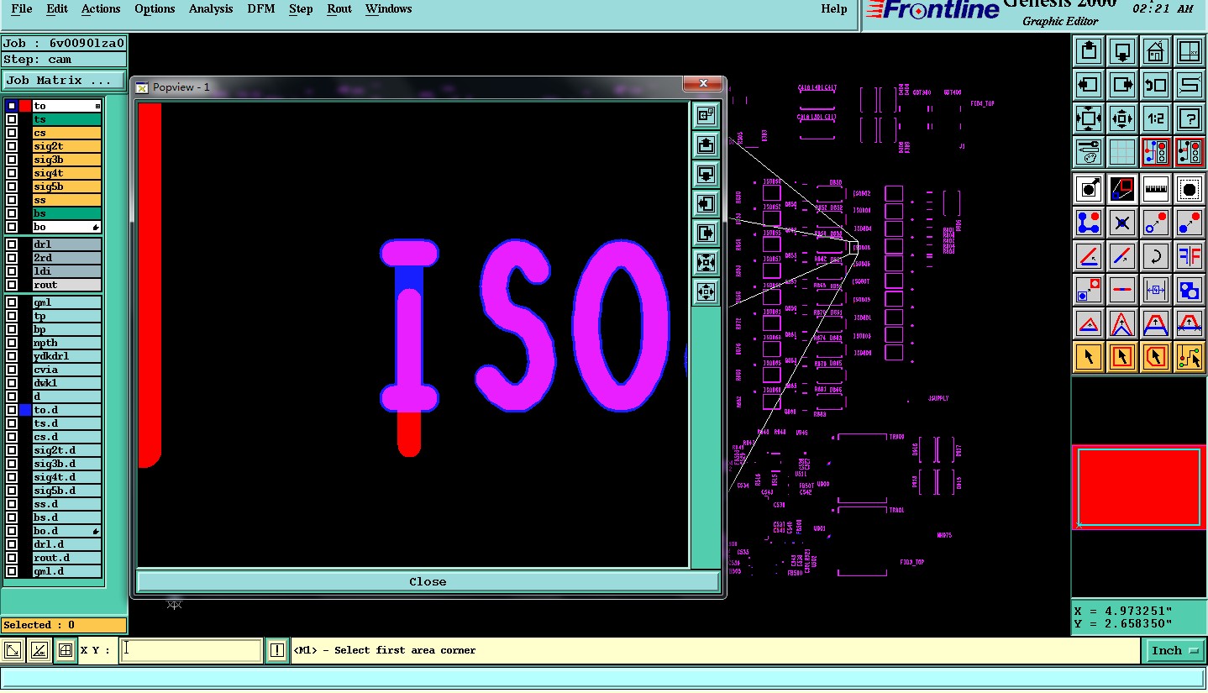Click the Popview pan left icon
The height and width of the screenshot is (693, 1208).
pyautogui.click(x=706, y=203)
